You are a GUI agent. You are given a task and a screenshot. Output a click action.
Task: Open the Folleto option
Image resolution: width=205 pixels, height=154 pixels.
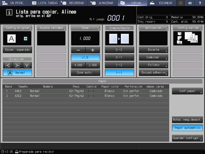(153, 65)
